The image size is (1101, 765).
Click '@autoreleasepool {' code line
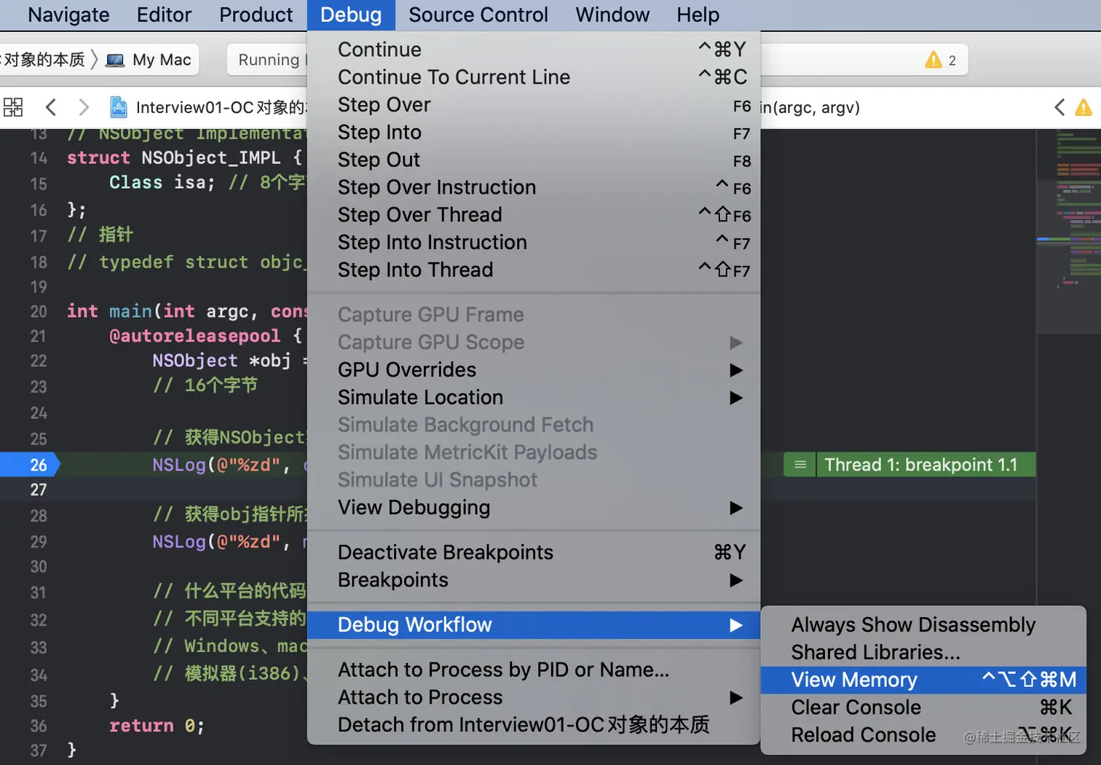(205, 336)
